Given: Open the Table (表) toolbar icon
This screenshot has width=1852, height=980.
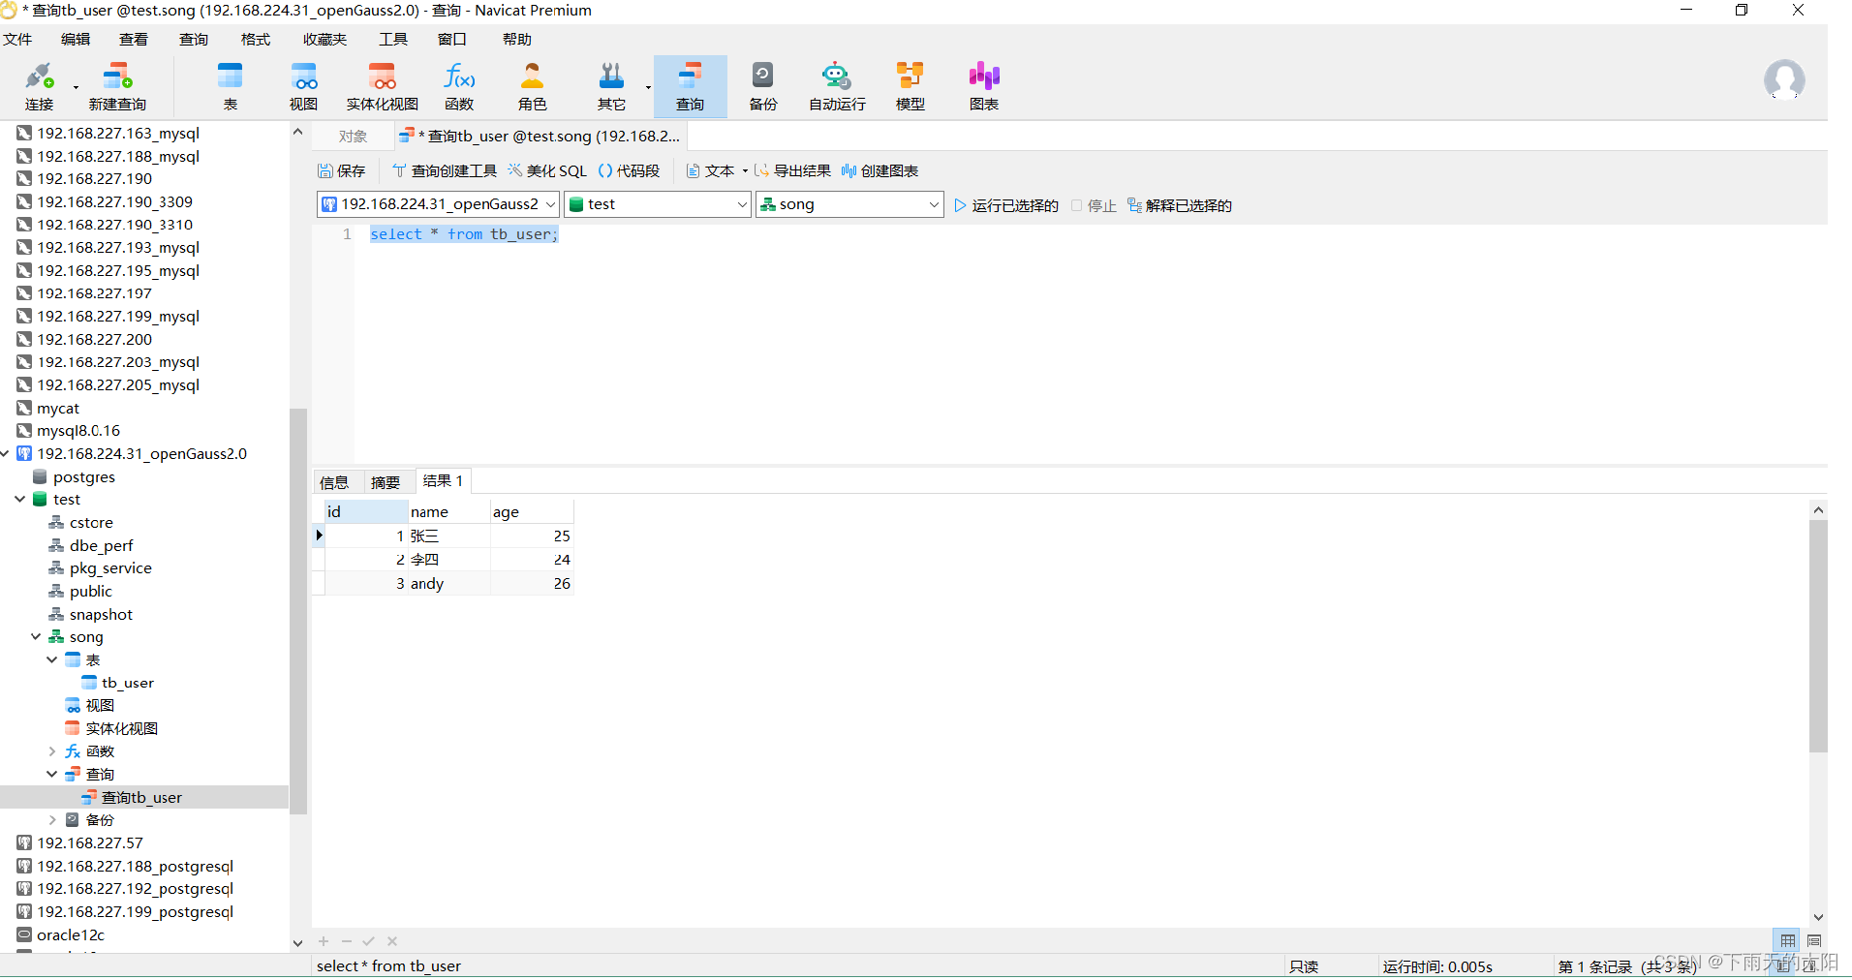Looking at the screenshot, I should pos(231,86).
